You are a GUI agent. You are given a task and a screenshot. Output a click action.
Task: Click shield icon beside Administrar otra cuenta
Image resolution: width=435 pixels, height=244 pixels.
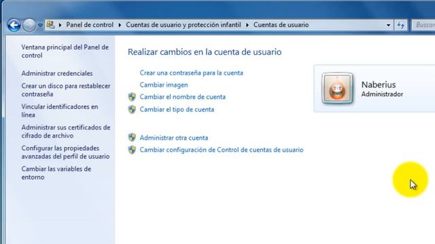click(x=132, y=138)
